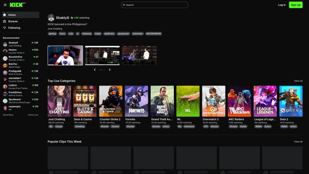The image size is (309, 174).
Task: Open the Overwatch 2 category card
Action: 214,101
